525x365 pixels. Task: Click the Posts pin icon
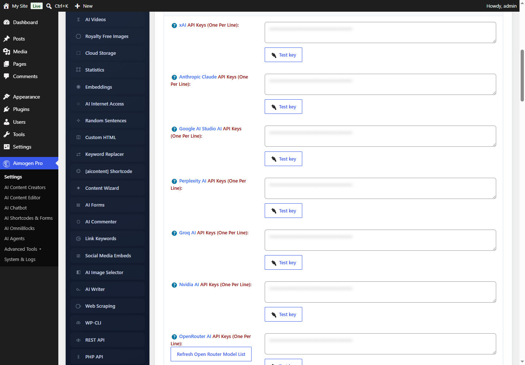click(x=7, y=39)
